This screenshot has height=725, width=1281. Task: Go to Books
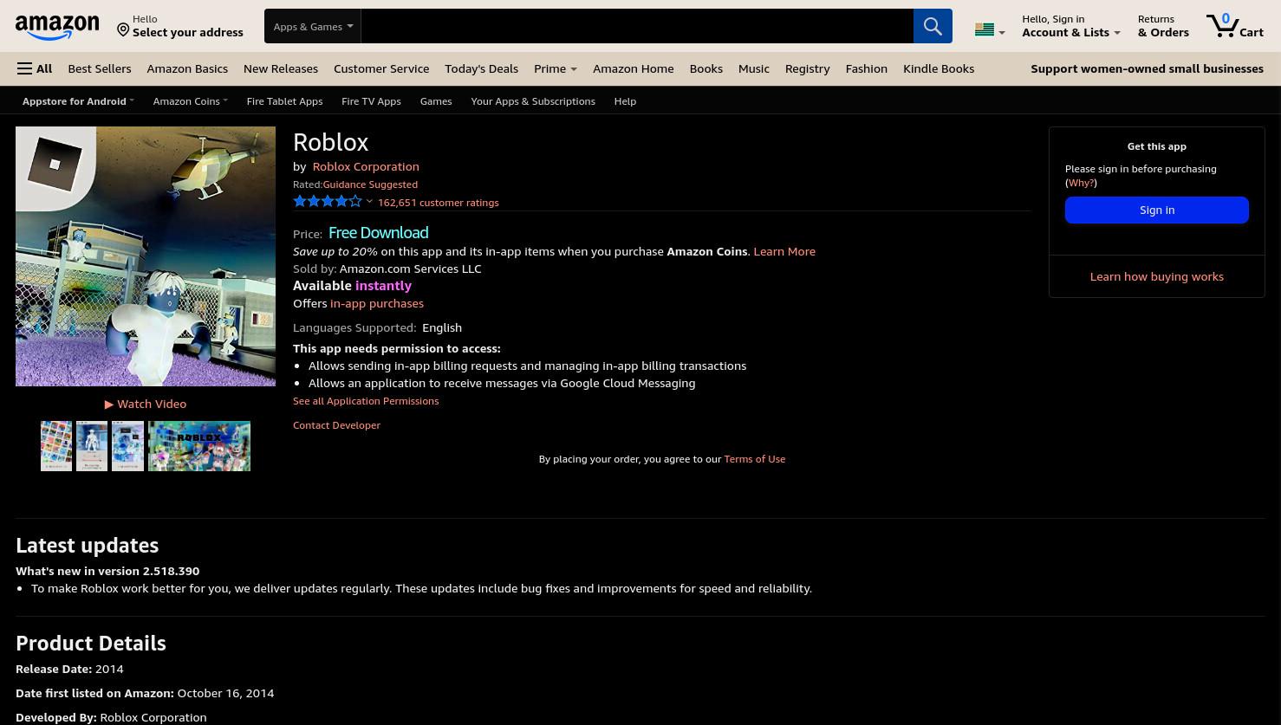pyautogui.click(x=706, y=68)
